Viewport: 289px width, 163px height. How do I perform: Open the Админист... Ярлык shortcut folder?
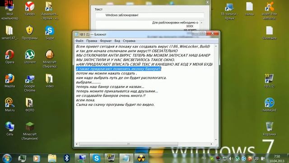coord(49,11)
